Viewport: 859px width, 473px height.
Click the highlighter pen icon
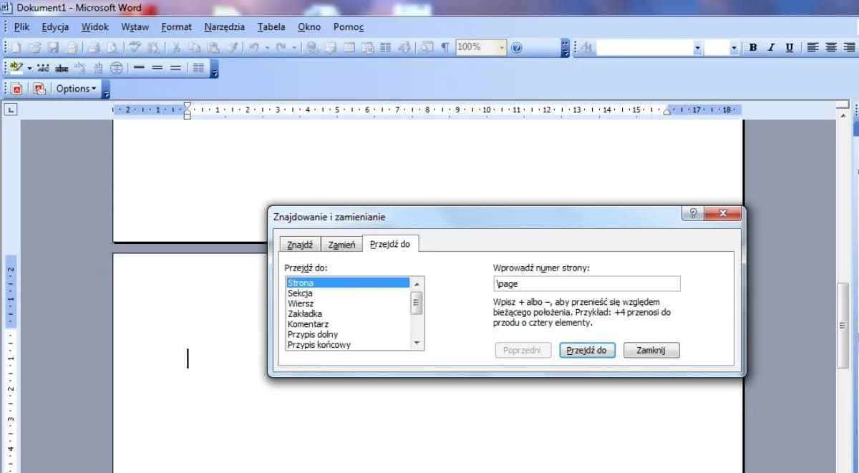point(16,68)
